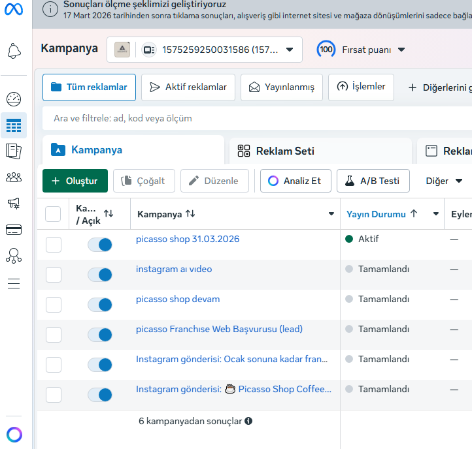The width and height of the screenshot is (472, 449).
Task: Open account overview gauge icon in sidebar
Action: tap(14, 99)
